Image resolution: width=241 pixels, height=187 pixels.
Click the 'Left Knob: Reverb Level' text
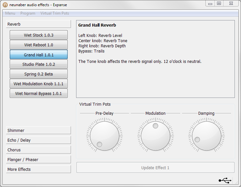pyautogui.click(x=100, y=36)
